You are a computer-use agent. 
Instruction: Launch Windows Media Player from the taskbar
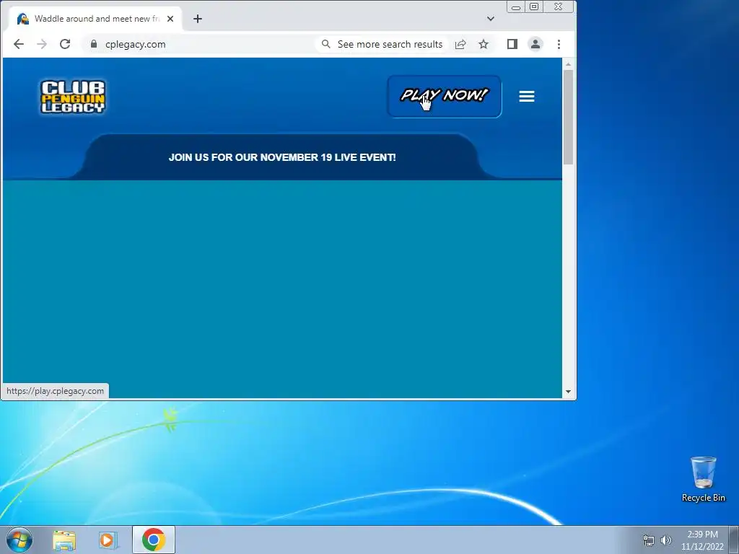point(108,540)
